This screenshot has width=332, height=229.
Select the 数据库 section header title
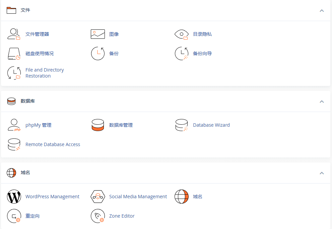click(28, 101)
